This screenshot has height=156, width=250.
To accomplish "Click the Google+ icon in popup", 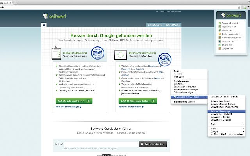I will [220, 48].
